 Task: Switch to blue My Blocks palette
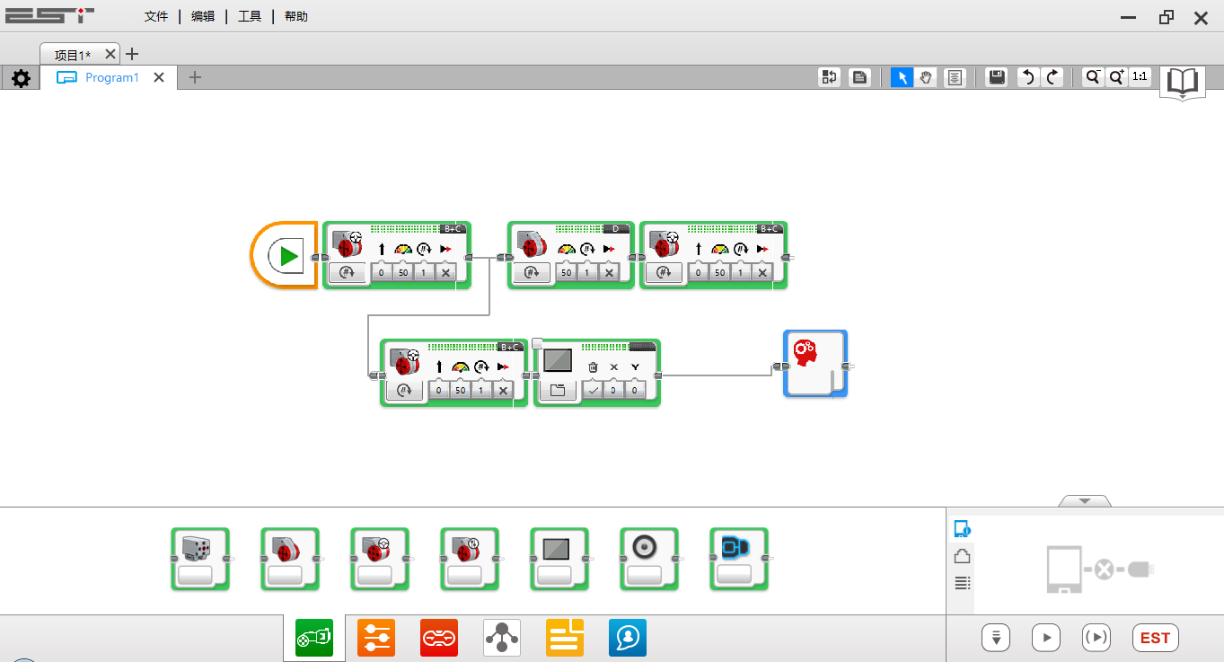point(628,638)
